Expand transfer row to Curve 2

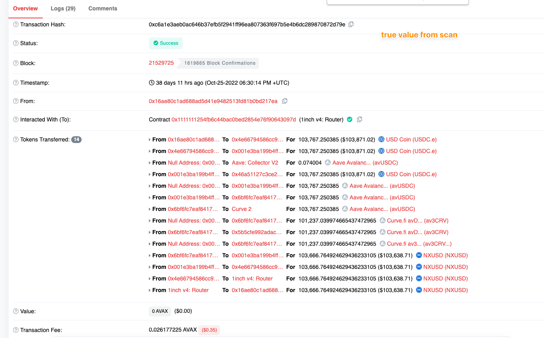pyautogui.click(x=150, y=209)
